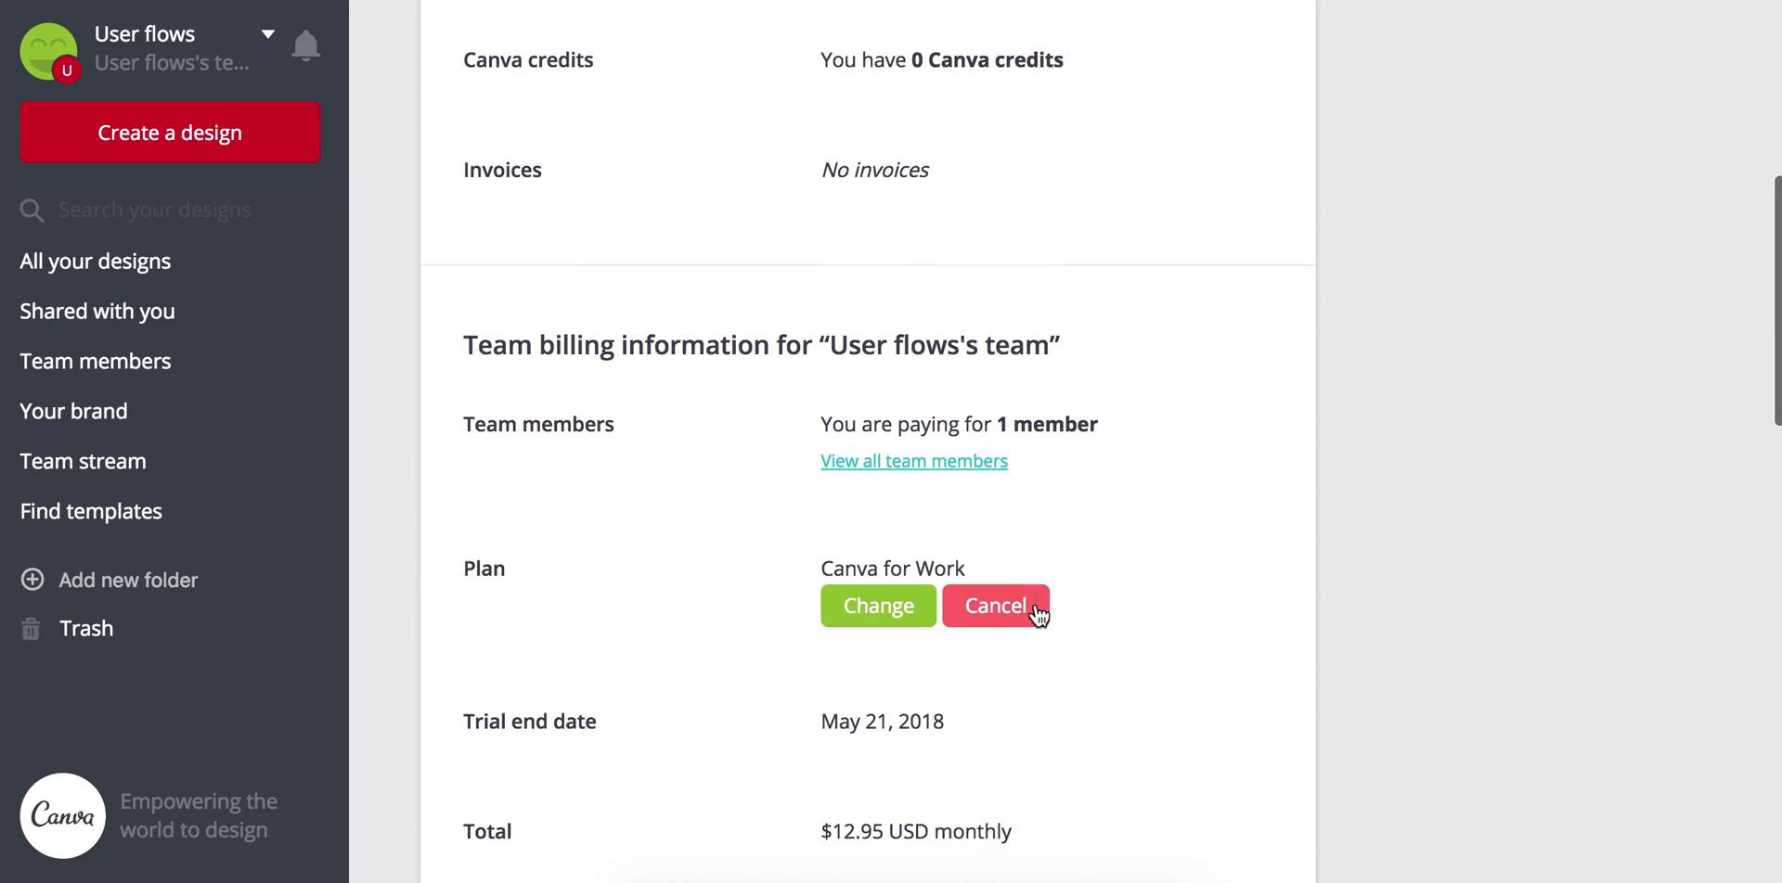Click the 'No invoices' text

click(x=874, y=170)
